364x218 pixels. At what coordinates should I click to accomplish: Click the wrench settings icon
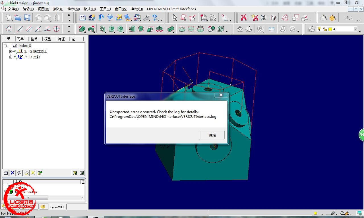(x=146, y=18)
